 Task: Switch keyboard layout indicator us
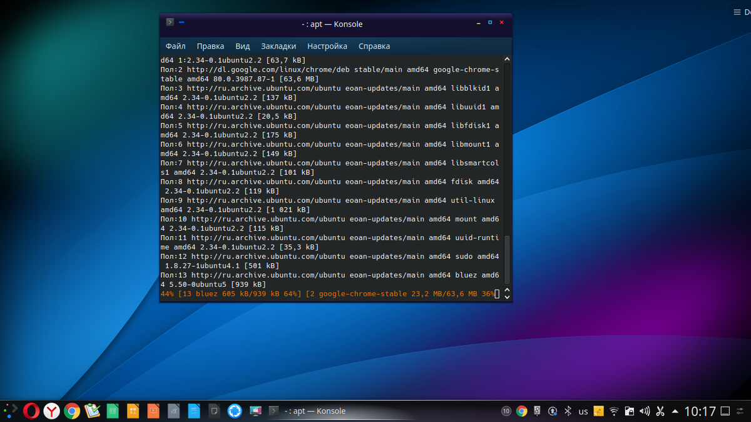tap(583, 411)
